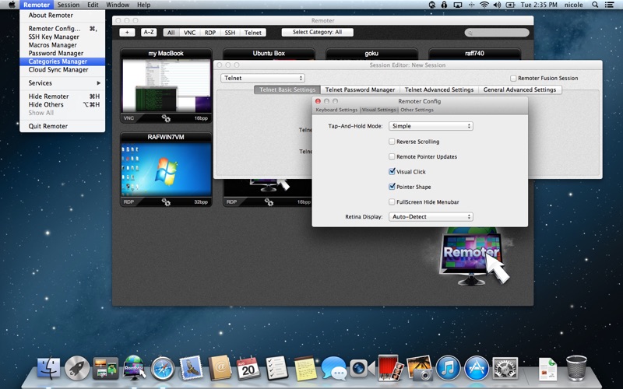Open Launchpad rocket icon in dock
The width and height of the screenshot is (623, 389).
pos(77,368)
